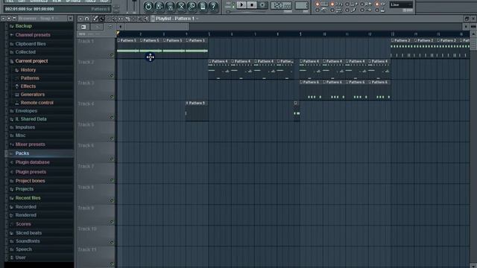The image size is (477, 268).
Task: Open the playlist options menu arrow
Action: tap(80, 19)
